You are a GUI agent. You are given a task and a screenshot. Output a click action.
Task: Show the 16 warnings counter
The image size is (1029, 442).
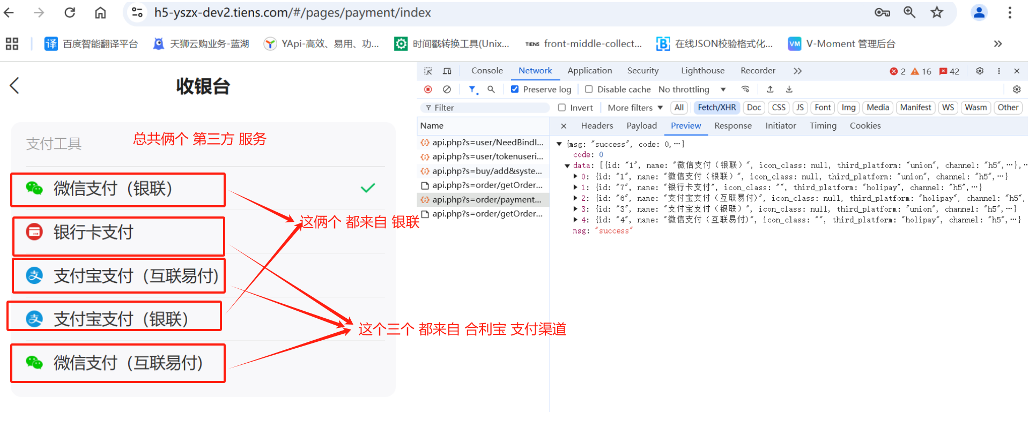tap(921, 71)
